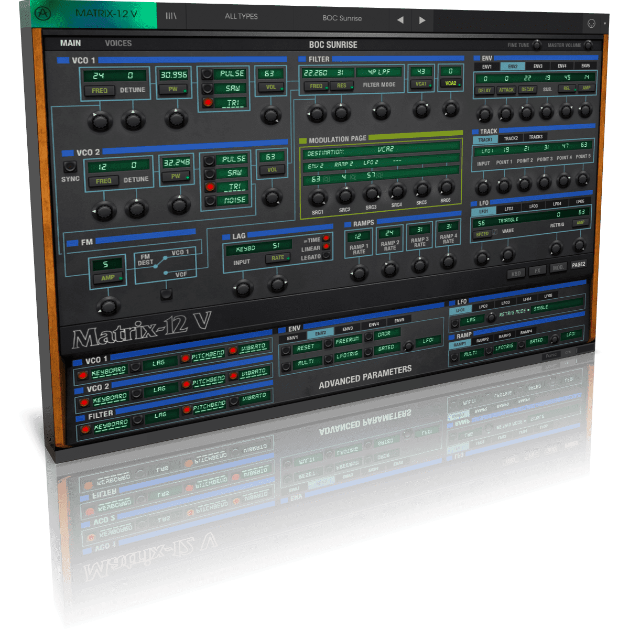Go to the previous preset arrow
The height and width of the screenshot is (629, 629).
coord(400,20)
